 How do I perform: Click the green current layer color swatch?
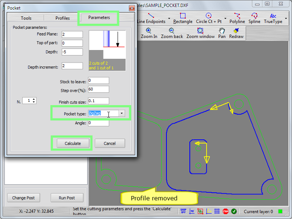coord(280,211)
